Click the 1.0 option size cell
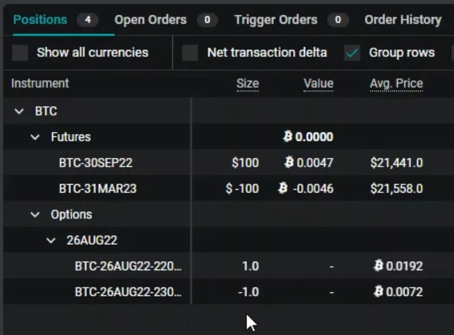This screenshot has width=454, height=335. [x=251, y=266]
